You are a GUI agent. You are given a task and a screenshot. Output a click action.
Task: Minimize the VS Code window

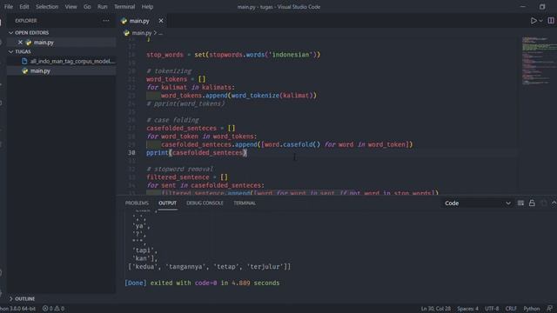coord(522,7)
